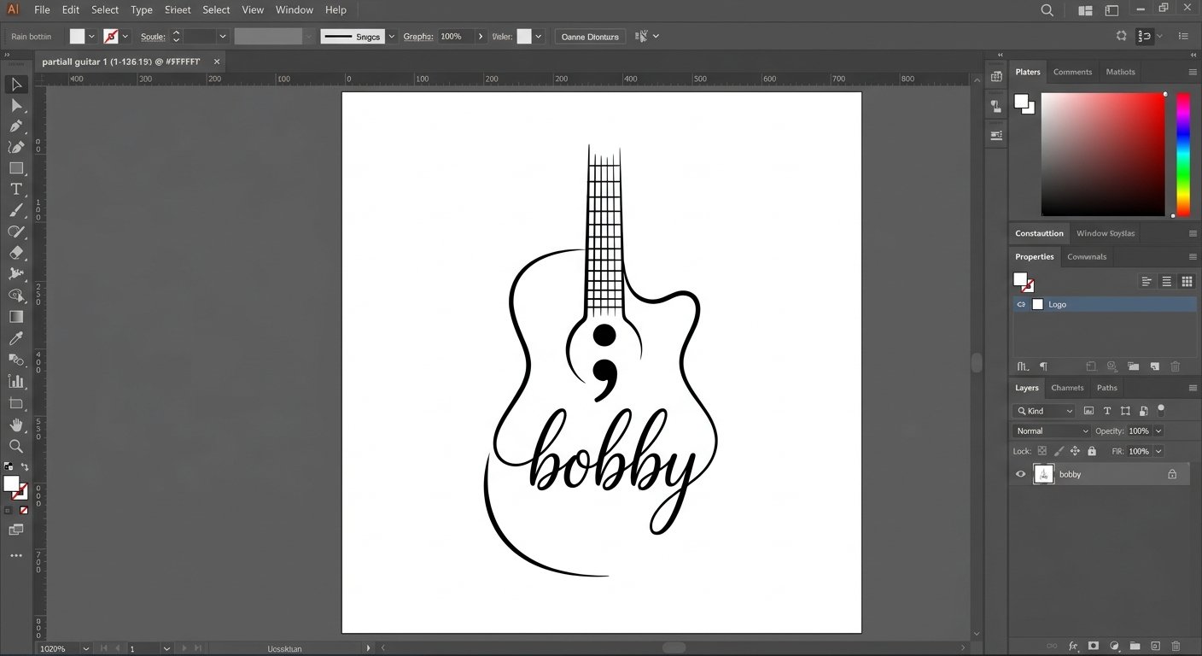This screenshot has width=1202, height=656.
Task: Open the File menu
Action: click(42, 10)
